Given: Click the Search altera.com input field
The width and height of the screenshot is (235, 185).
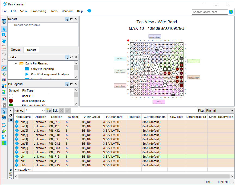Looking at the screenshot, I should 210,12.
